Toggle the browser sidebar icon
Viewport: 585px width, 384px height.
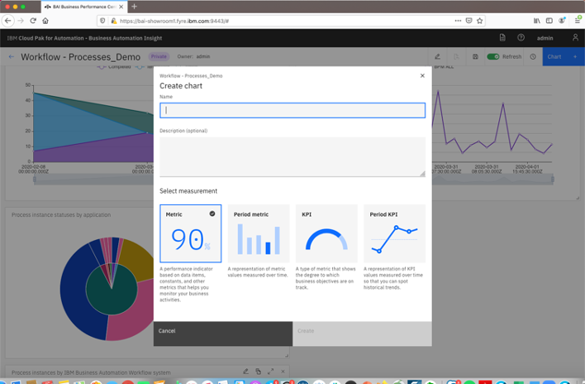coord(549,21)
